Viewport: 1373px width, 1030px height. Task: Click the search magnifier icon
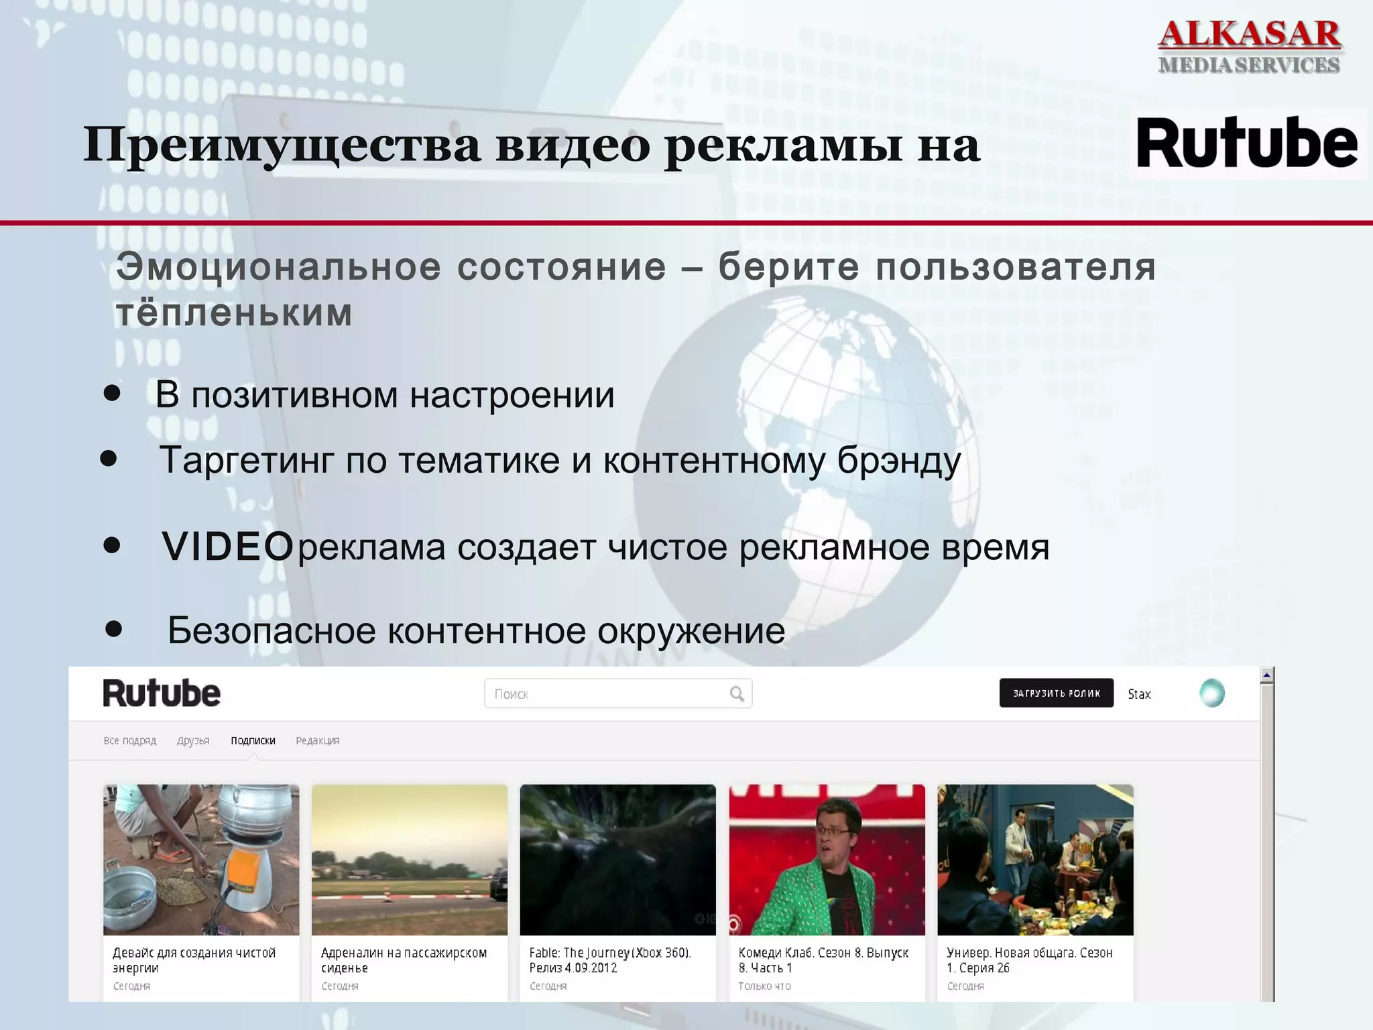click(737, 694)
